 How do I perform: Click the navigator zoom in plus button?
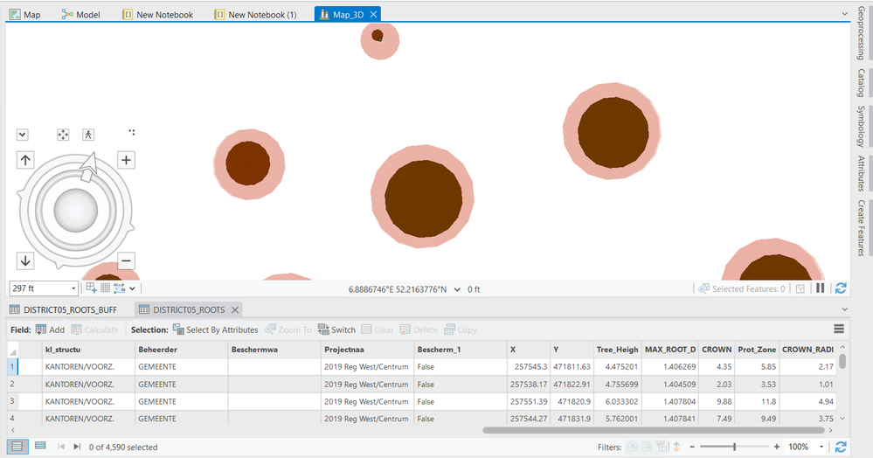tap(126, 160)
